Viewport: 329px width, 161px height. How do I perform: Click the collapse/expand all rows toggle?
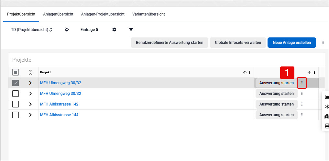coord(30,72)
